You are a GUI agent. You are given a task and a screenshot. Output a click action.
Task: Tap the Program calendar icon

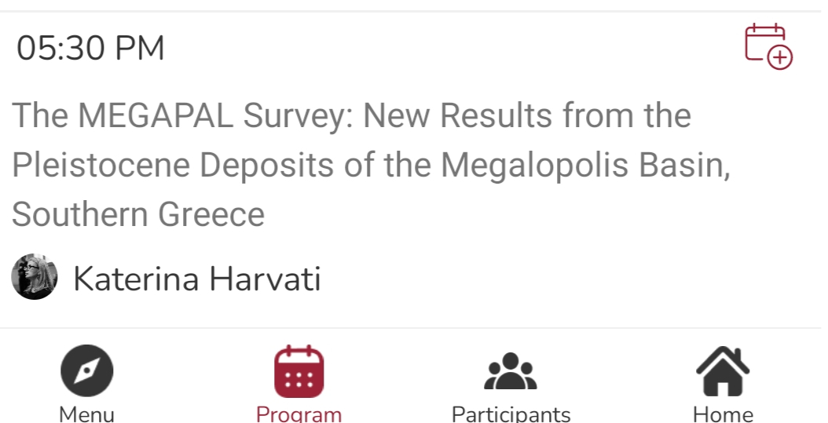299,371
